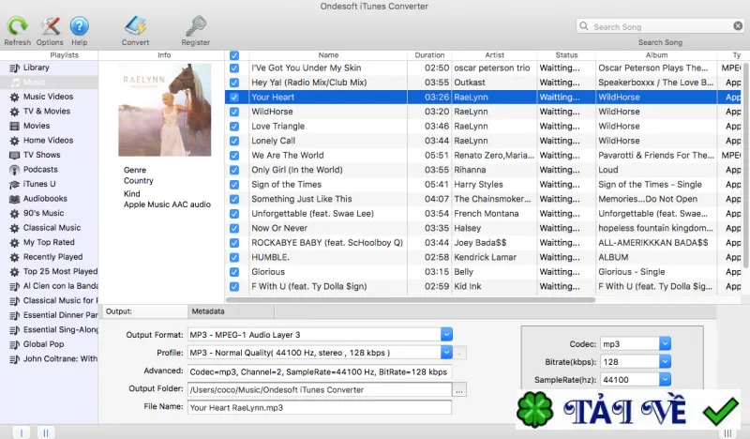Screen dimensions: 750x439
Task: Open Top 25 Most Played icon
Action: pyautogui.click(x=15, y=272)
